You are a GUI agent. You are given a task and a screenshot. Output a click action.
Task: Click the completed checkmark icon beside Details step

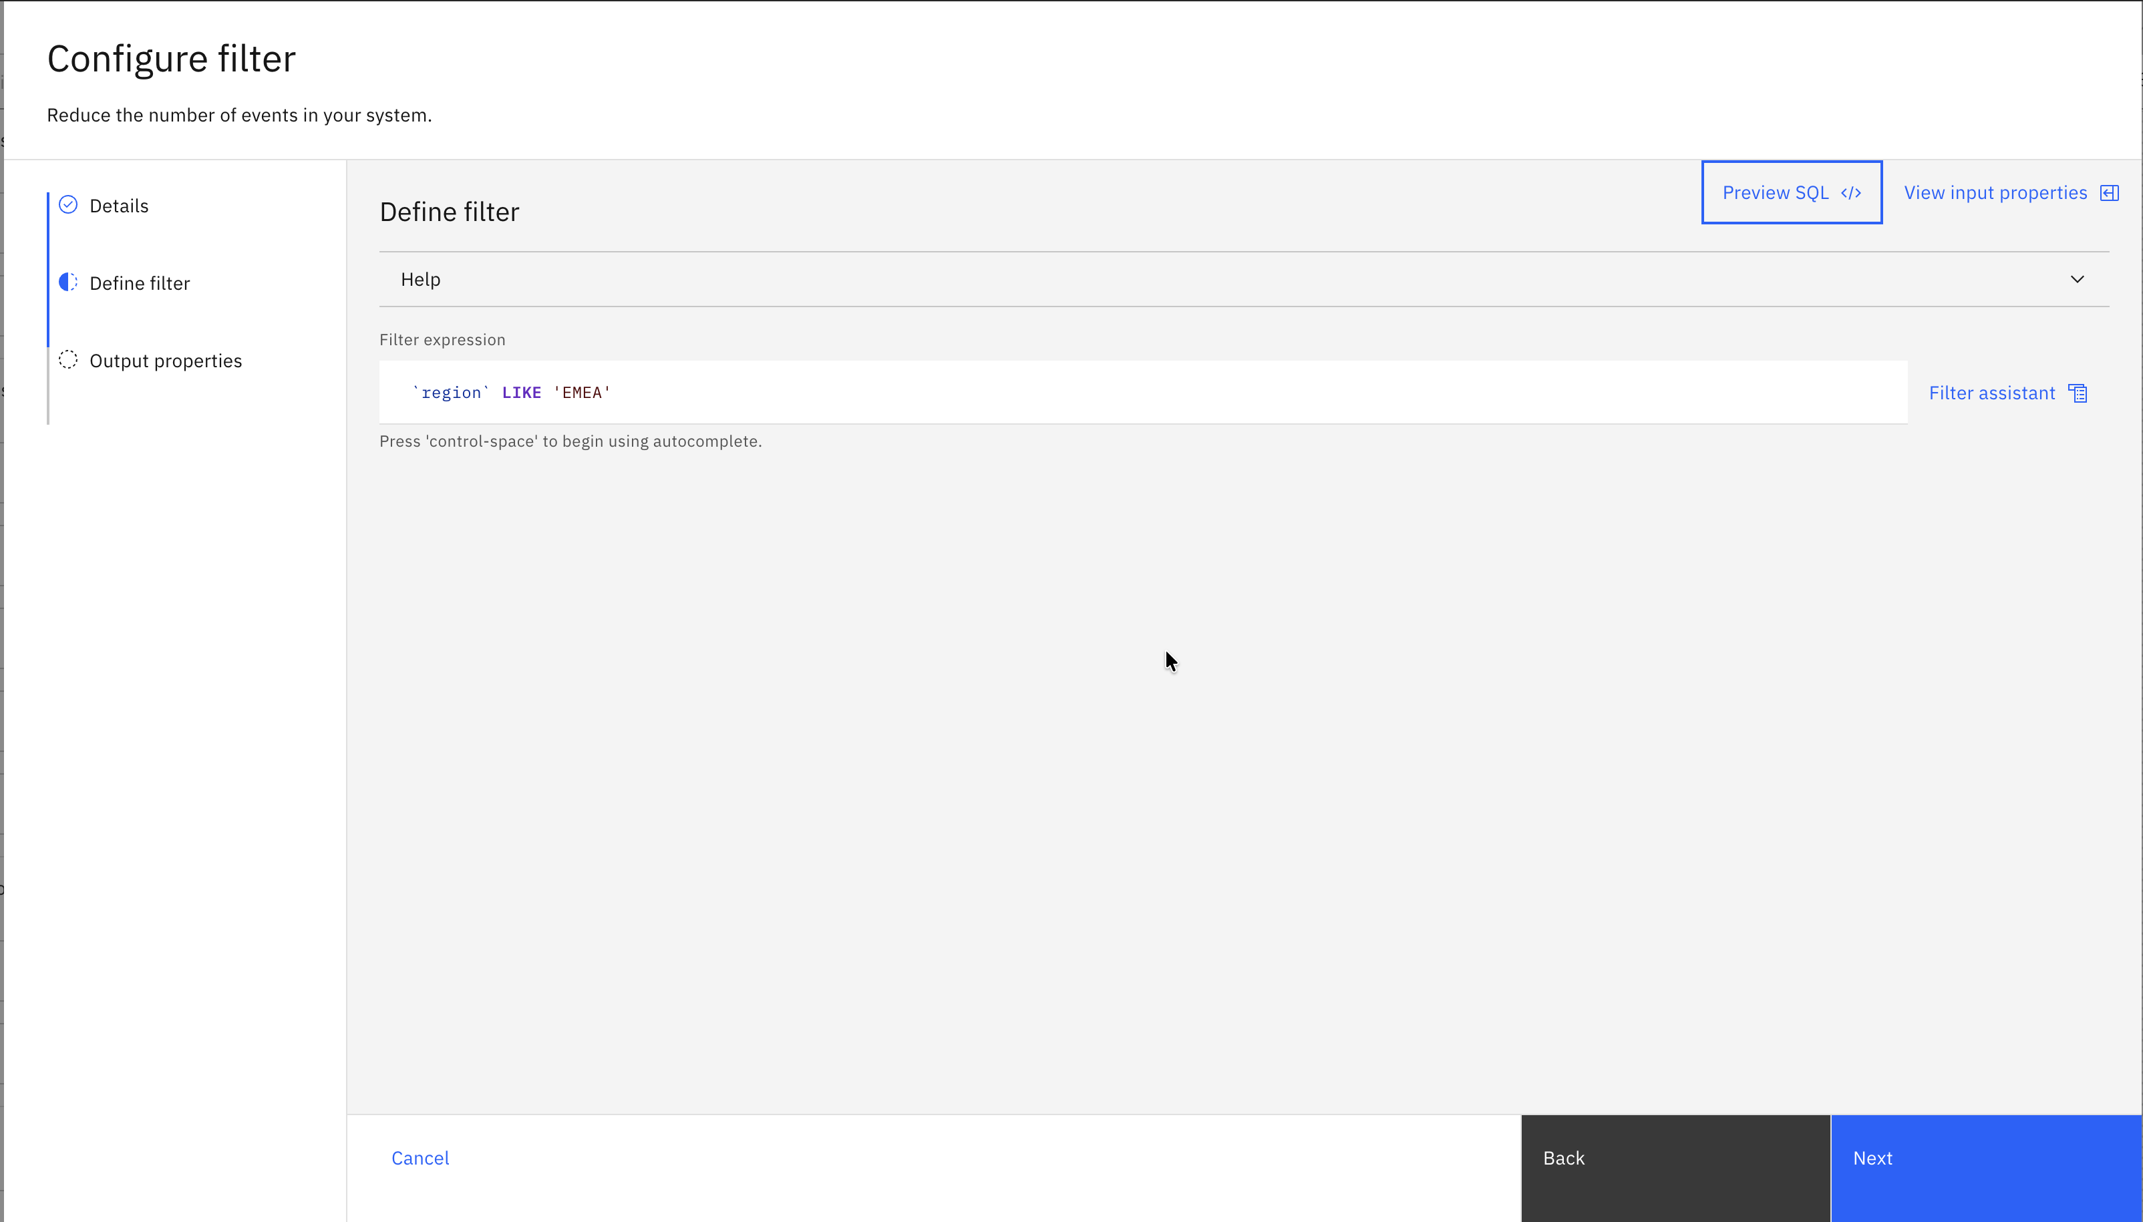[x=67, y=205]
